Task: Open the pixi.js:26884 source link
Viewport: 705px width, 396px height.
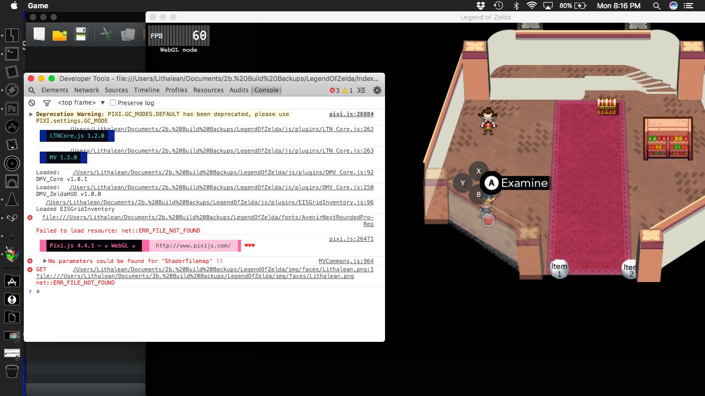Action: (x=351, y=114)
